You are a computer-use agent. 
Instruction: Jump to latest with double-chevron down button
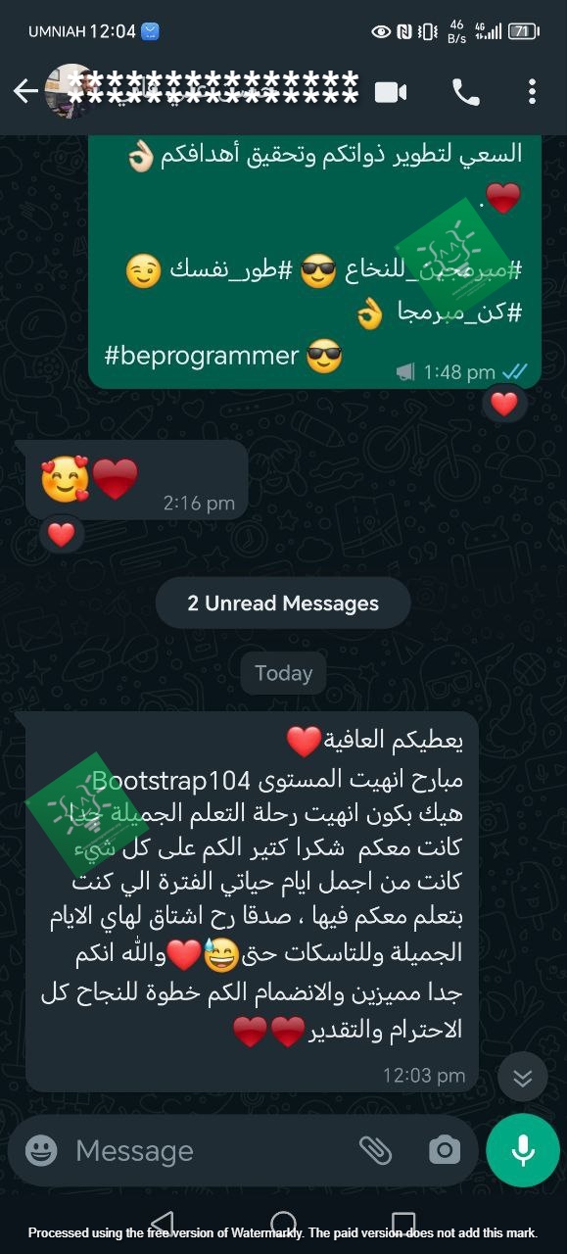(523, 1078)
